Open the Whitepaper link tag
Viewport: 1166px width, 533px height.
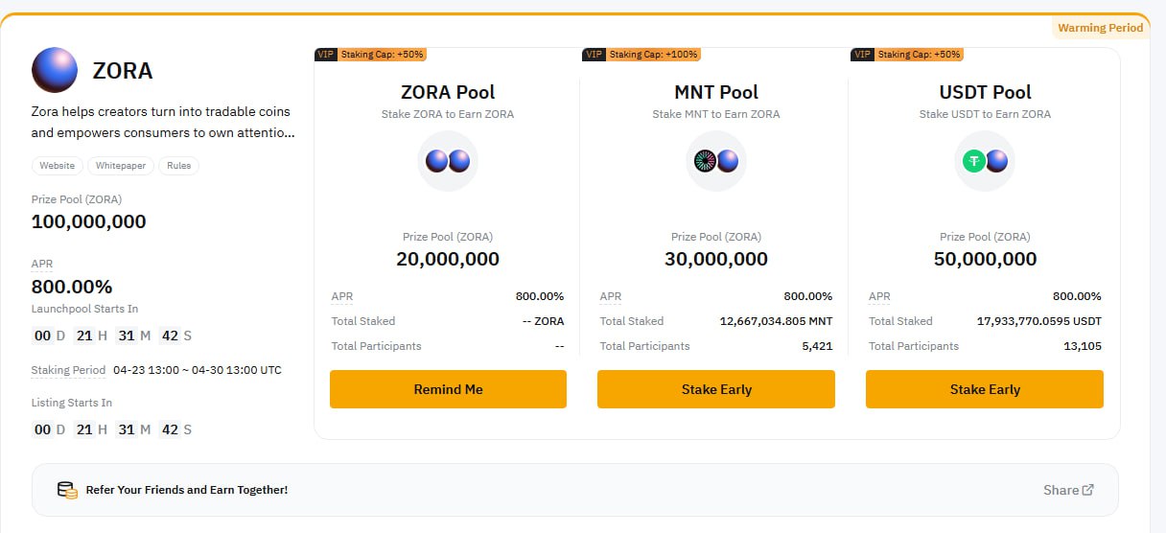point(120,166)
